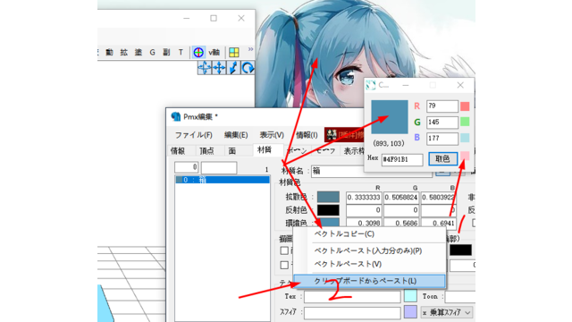Screen dimensions: 572x322
Task: Open the black edge color swatch
Action: point(460,250)
